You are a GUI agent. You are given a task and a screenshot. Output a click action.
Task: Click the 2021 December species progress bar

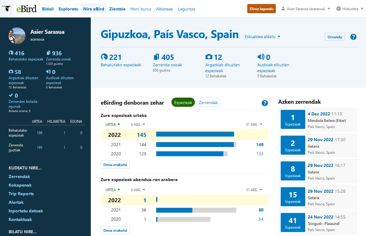[196, 210]
